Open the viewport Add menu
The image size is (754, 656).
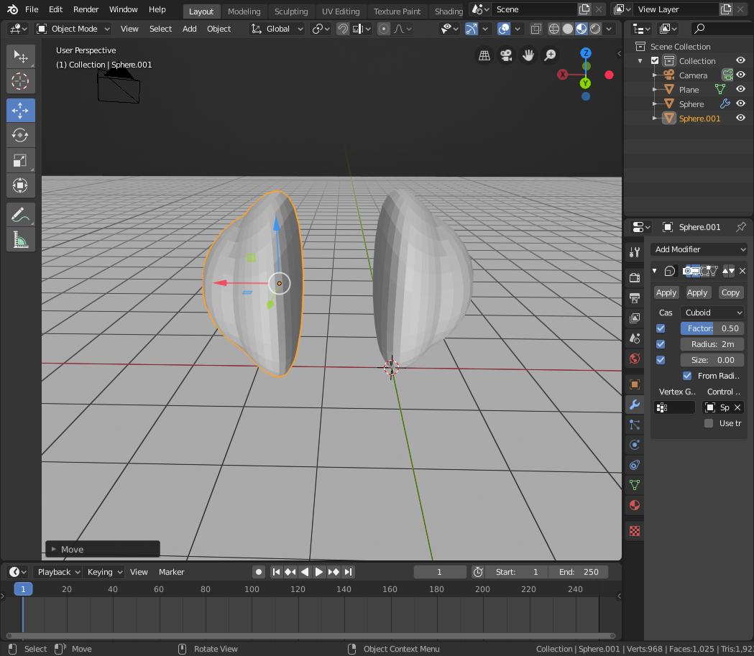[190, 29]
